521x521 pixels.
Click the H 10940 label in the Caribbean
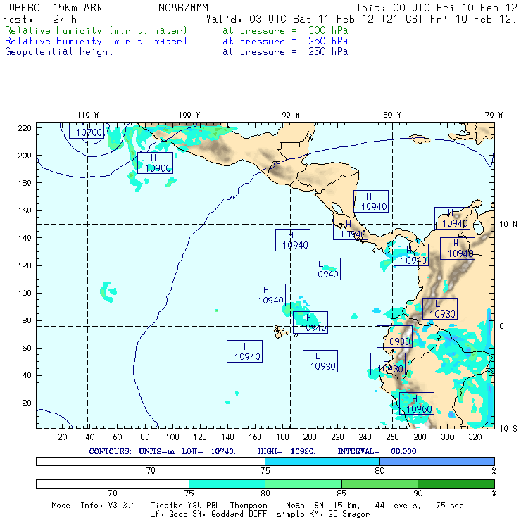tap(371, 201)
